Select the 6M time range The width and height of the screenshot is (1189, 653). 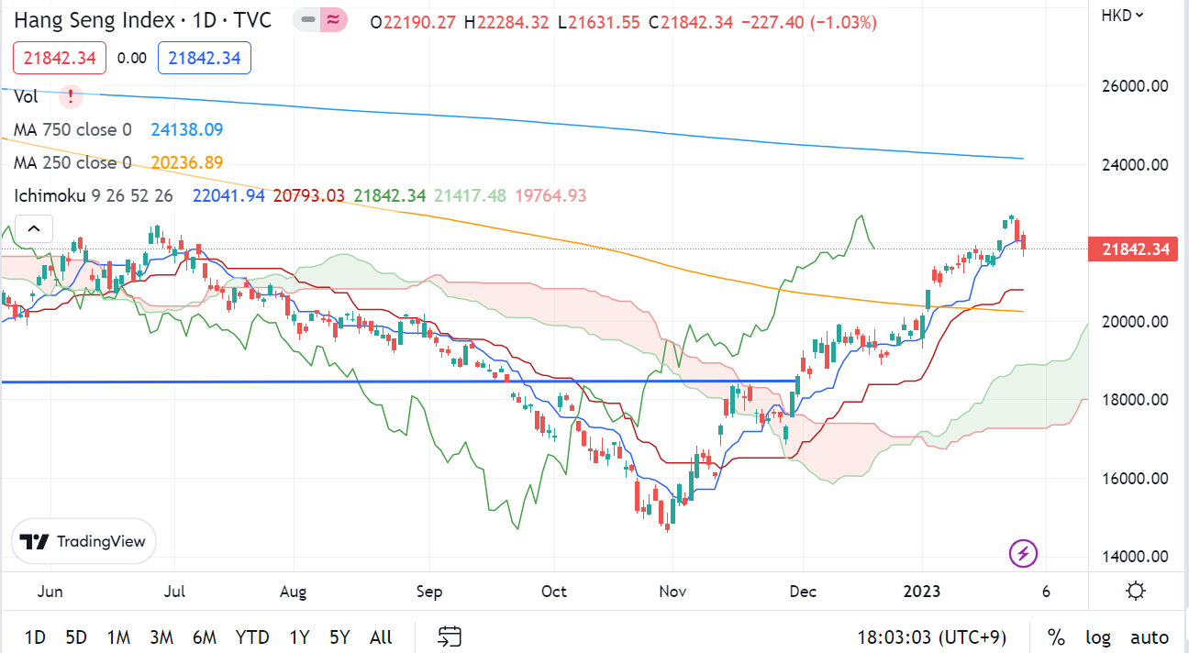point(205,637)
